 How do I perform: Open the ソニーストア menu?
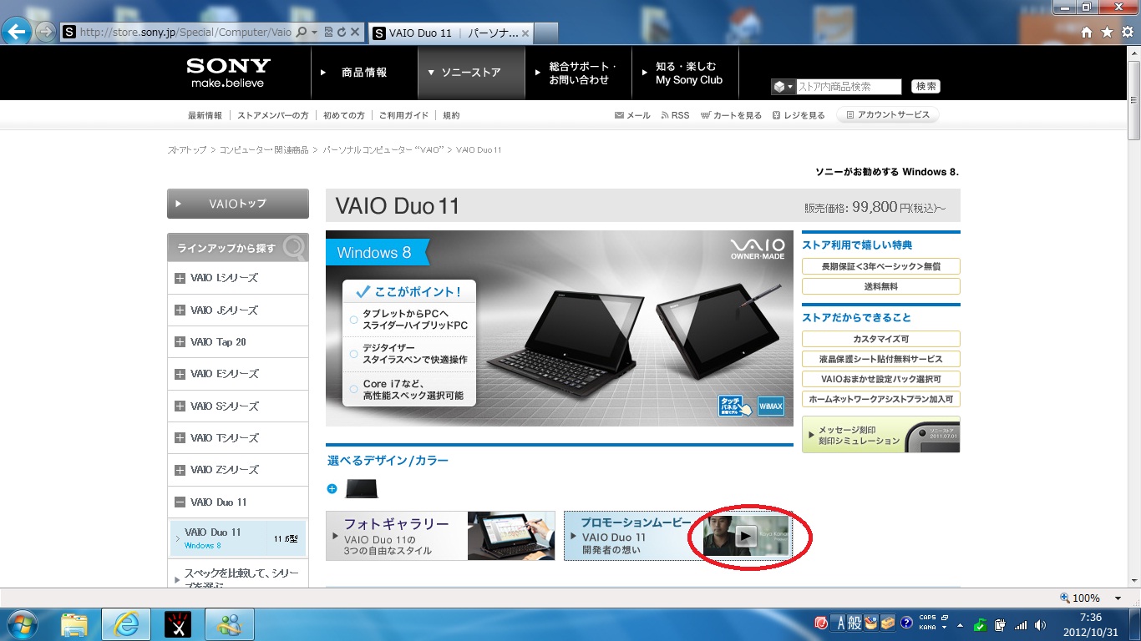pyautogui.click(x=471, y=73)
